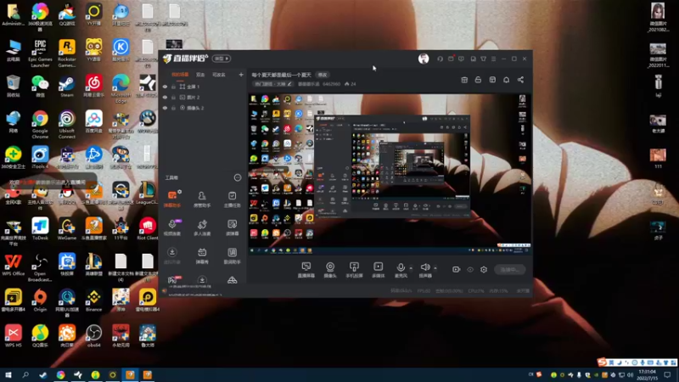Lock the 图片 2 source

point(174,98)
